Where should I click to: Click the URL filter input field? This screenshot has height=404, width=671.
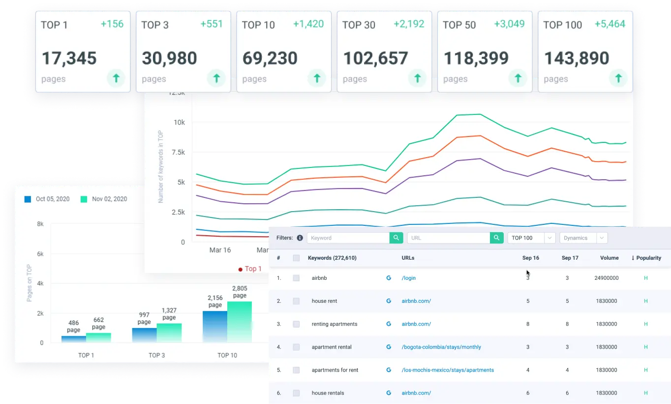click(449, 238)
